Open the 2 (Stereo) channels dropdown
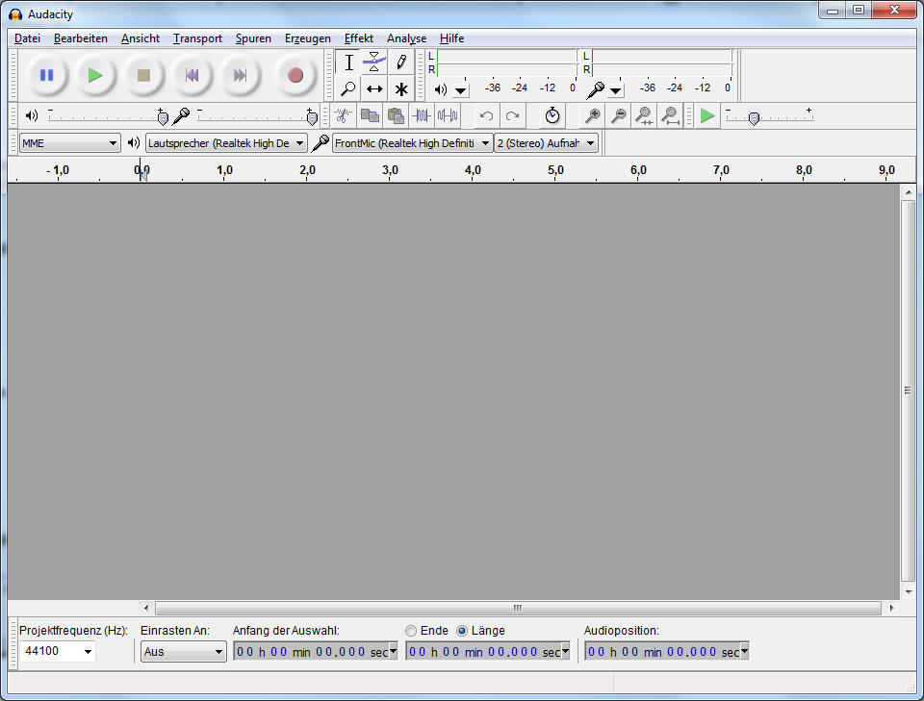 (547, 143)
